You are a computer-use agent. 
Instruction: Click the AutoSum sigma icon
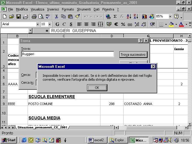click(115, 16)
